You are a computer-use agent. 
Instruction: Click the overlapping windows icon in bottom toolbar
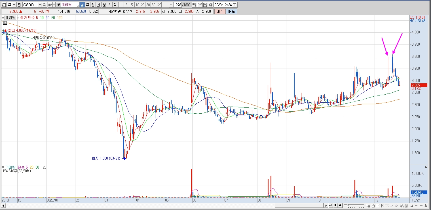click(373, 206)
